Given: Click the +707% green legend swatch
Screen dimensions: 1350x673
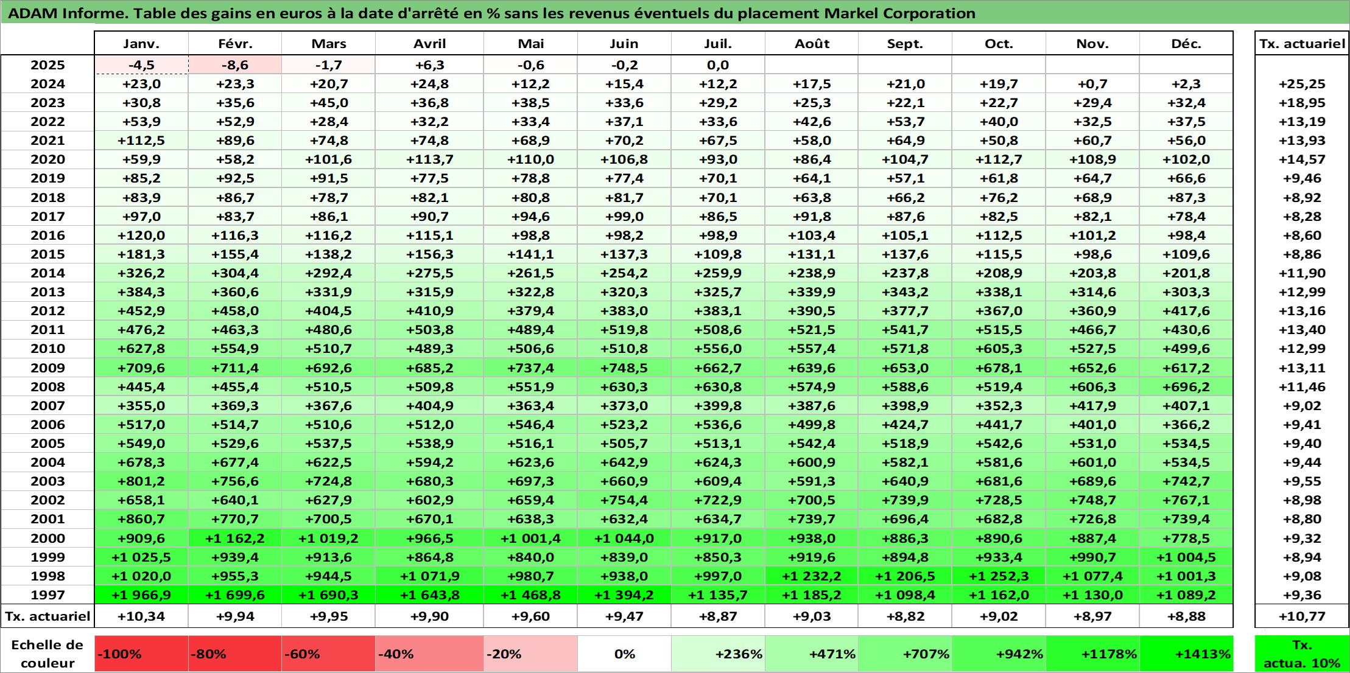Looking at the screenshot, I should 905,654.
